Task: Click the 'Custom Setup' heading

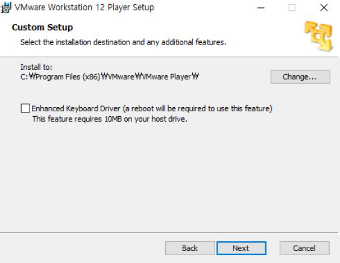Action: (x=42, y=27)
